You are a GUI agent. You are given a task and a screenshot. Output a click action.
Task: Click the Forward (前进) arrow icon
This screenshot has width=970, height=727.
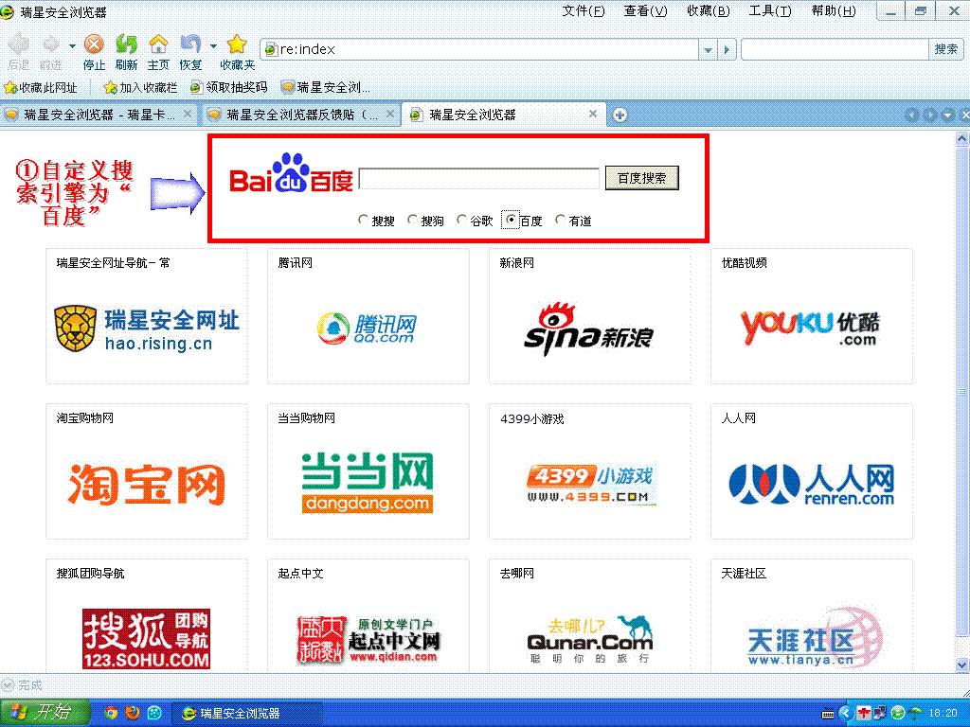point(50,44)
